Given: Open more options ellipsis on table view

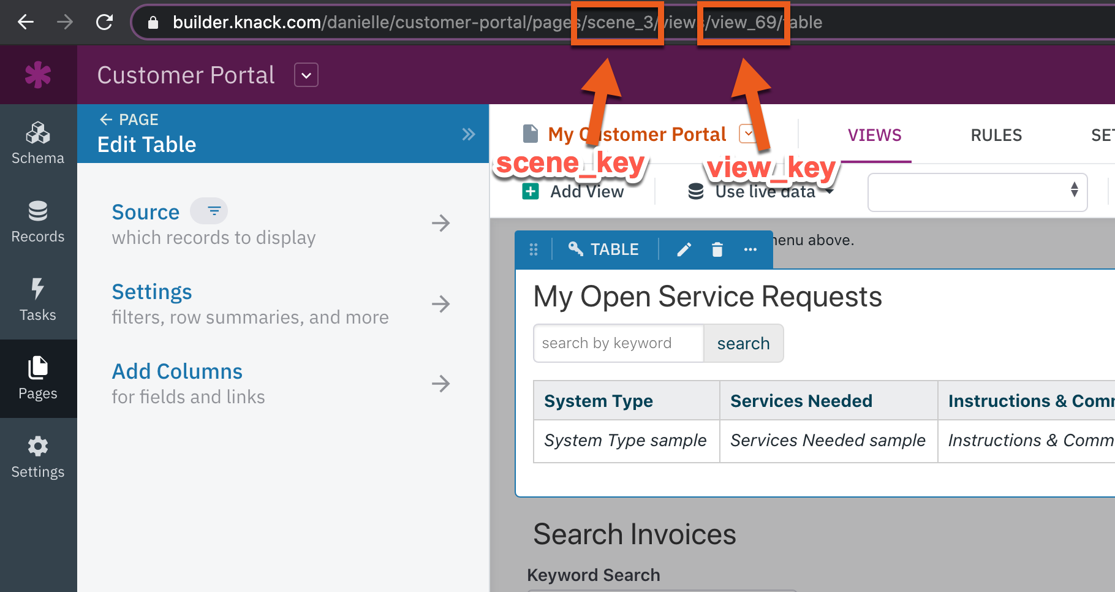Looking at the screenshot, I should coord(750,249).
